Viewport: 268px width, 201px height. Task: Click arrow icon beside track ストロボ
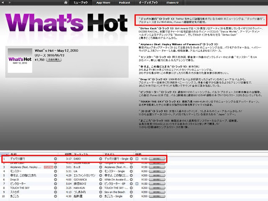[x=55, y=192]
